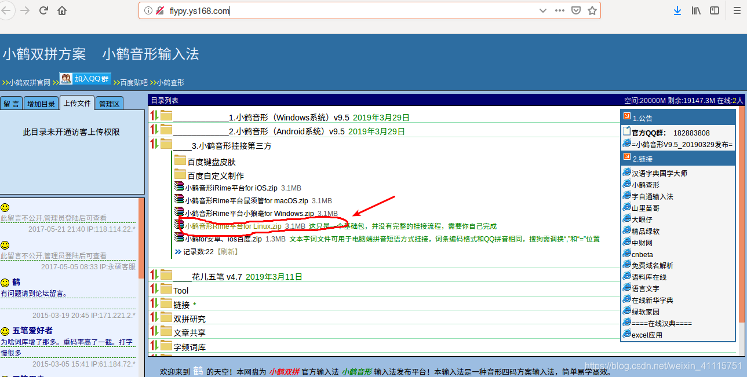747x377 pixels.
Task: Open 山里苗哥 link
Action: pyautogui.click(x=646, y=208)
